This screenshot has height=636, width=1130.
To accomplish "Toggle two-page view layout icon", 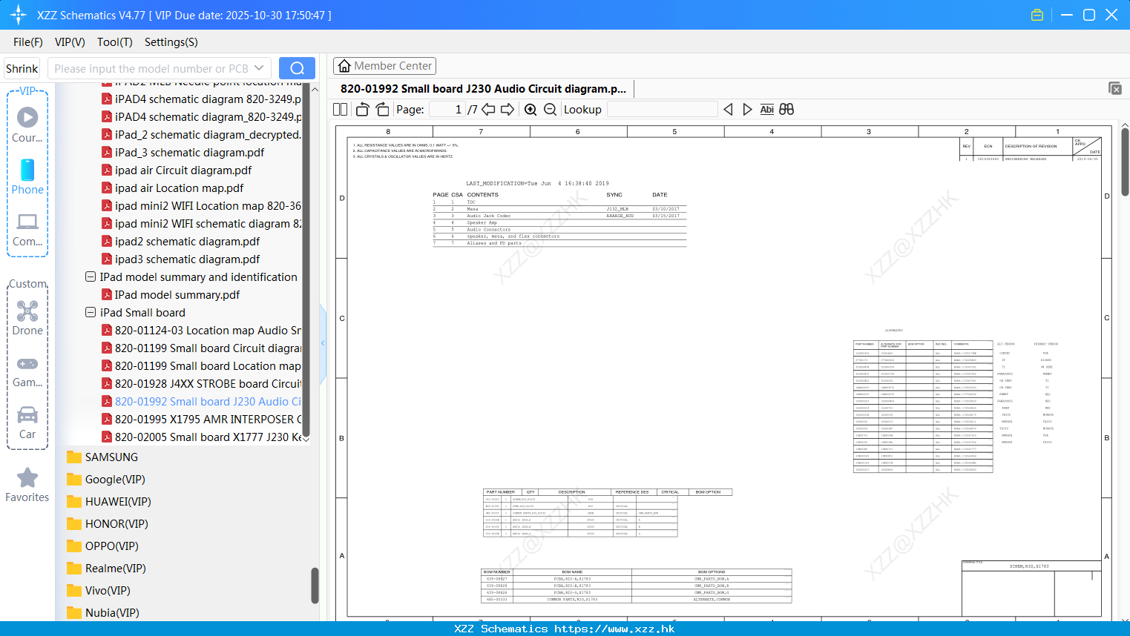I will tap(341, 109).
